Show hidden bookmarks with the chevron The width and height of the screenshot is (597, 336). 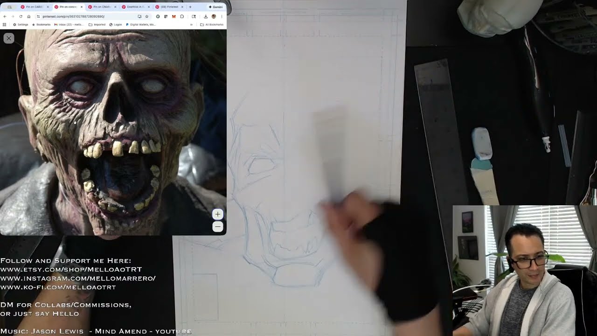coord(191,24)
